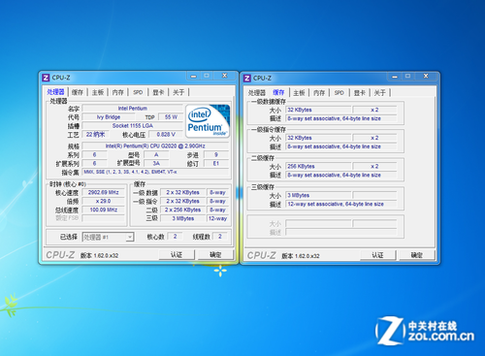The height and width of the screenshot is (356, 485).
Task: Click the extended model value 3A
Action: click(156, 164)
